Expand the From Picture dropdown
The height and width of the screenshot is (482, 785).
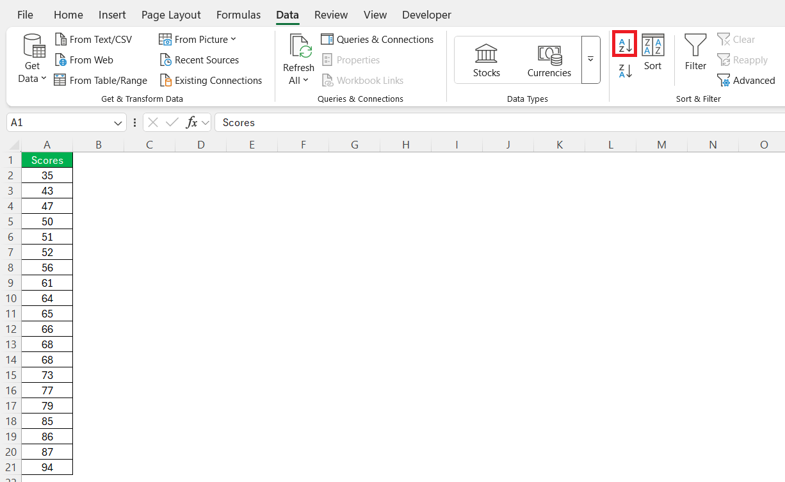coord(233,40)
